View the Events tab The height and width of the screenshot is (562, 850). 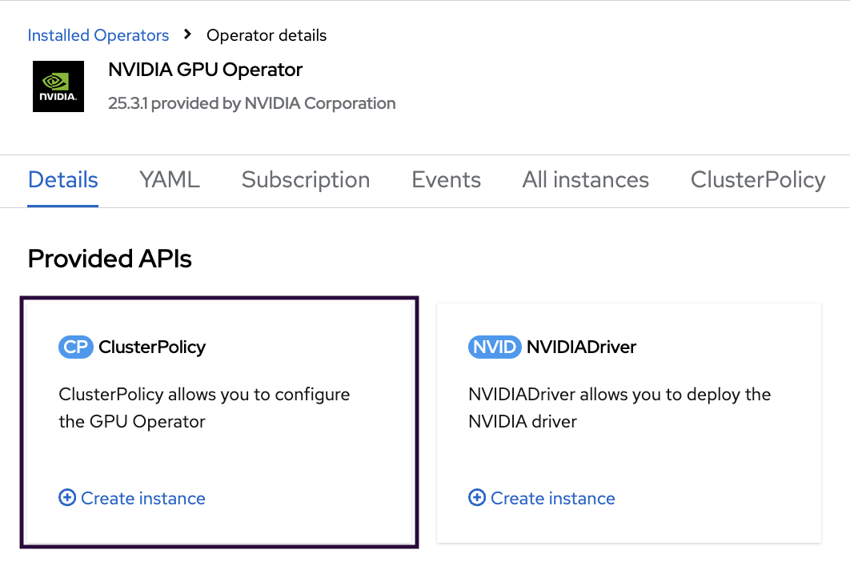[446, 180]
